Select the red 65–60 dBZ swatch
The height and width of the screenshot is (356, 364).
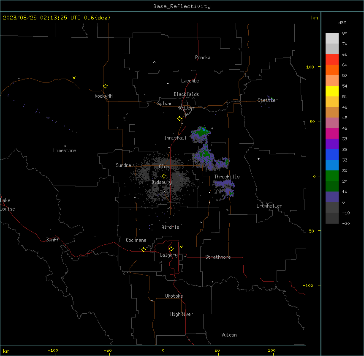tap(332, 60)
